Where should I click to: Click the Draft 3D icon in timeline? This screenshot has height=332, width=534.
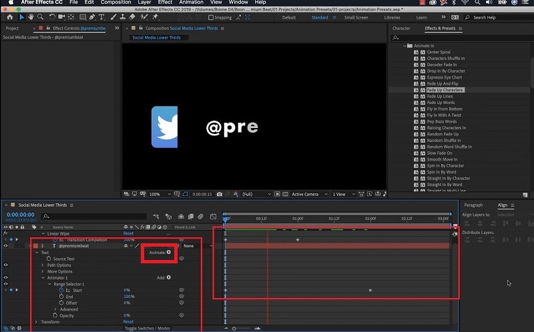(168, 217)
